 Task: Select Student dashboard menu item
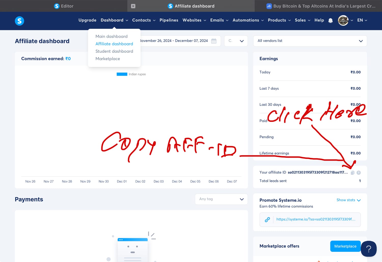click(x=114, y=51)
